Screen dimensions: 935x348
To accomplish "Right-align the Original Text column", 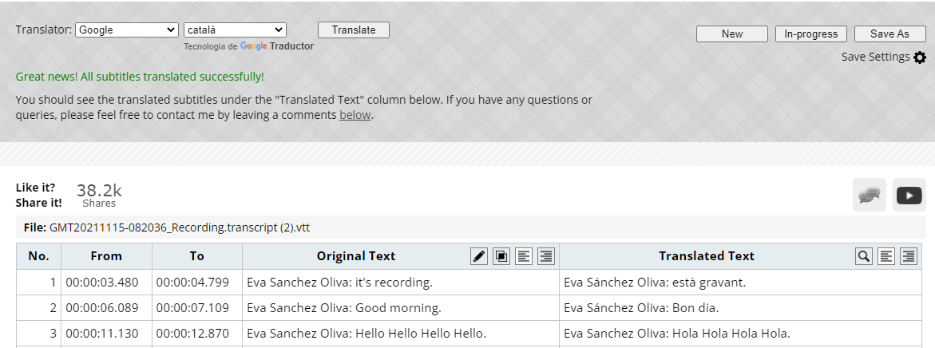I will click(x=546, y=256).
